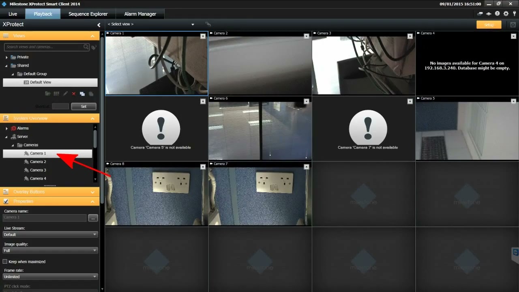Select Camera 2 in System Overview tree
The image size is (519, 292).
(x=38, y=162)
